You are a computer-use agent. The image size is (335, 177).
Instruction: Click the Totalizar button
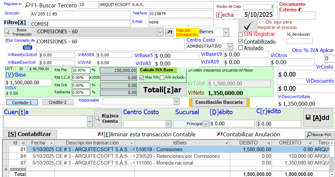pos(162,90)
